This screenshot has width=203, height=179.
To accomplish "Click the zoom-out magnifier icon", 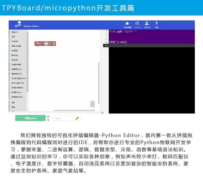I will click(48, 120).
